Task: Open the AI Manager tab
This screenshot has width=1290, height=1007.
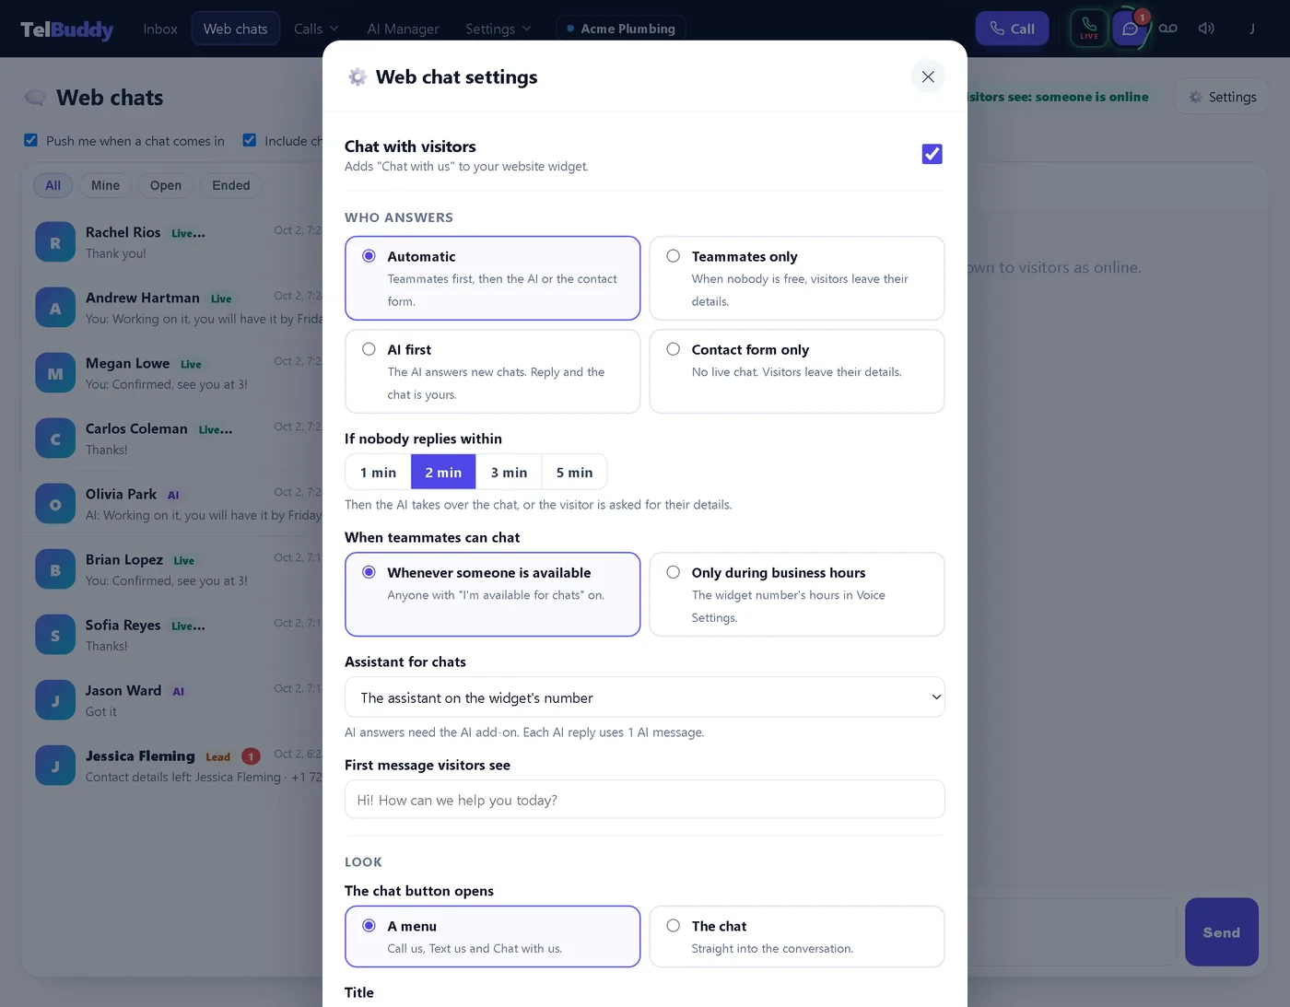Action: (403, 29)
